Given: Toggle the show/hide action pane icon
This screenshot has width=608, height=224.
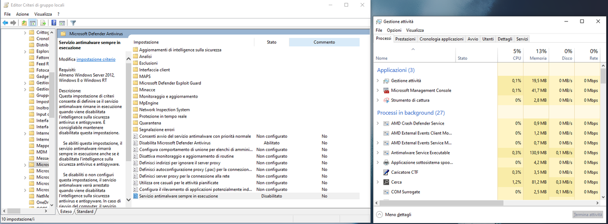Looking at the screenshot, I should [x=62, y=23].
